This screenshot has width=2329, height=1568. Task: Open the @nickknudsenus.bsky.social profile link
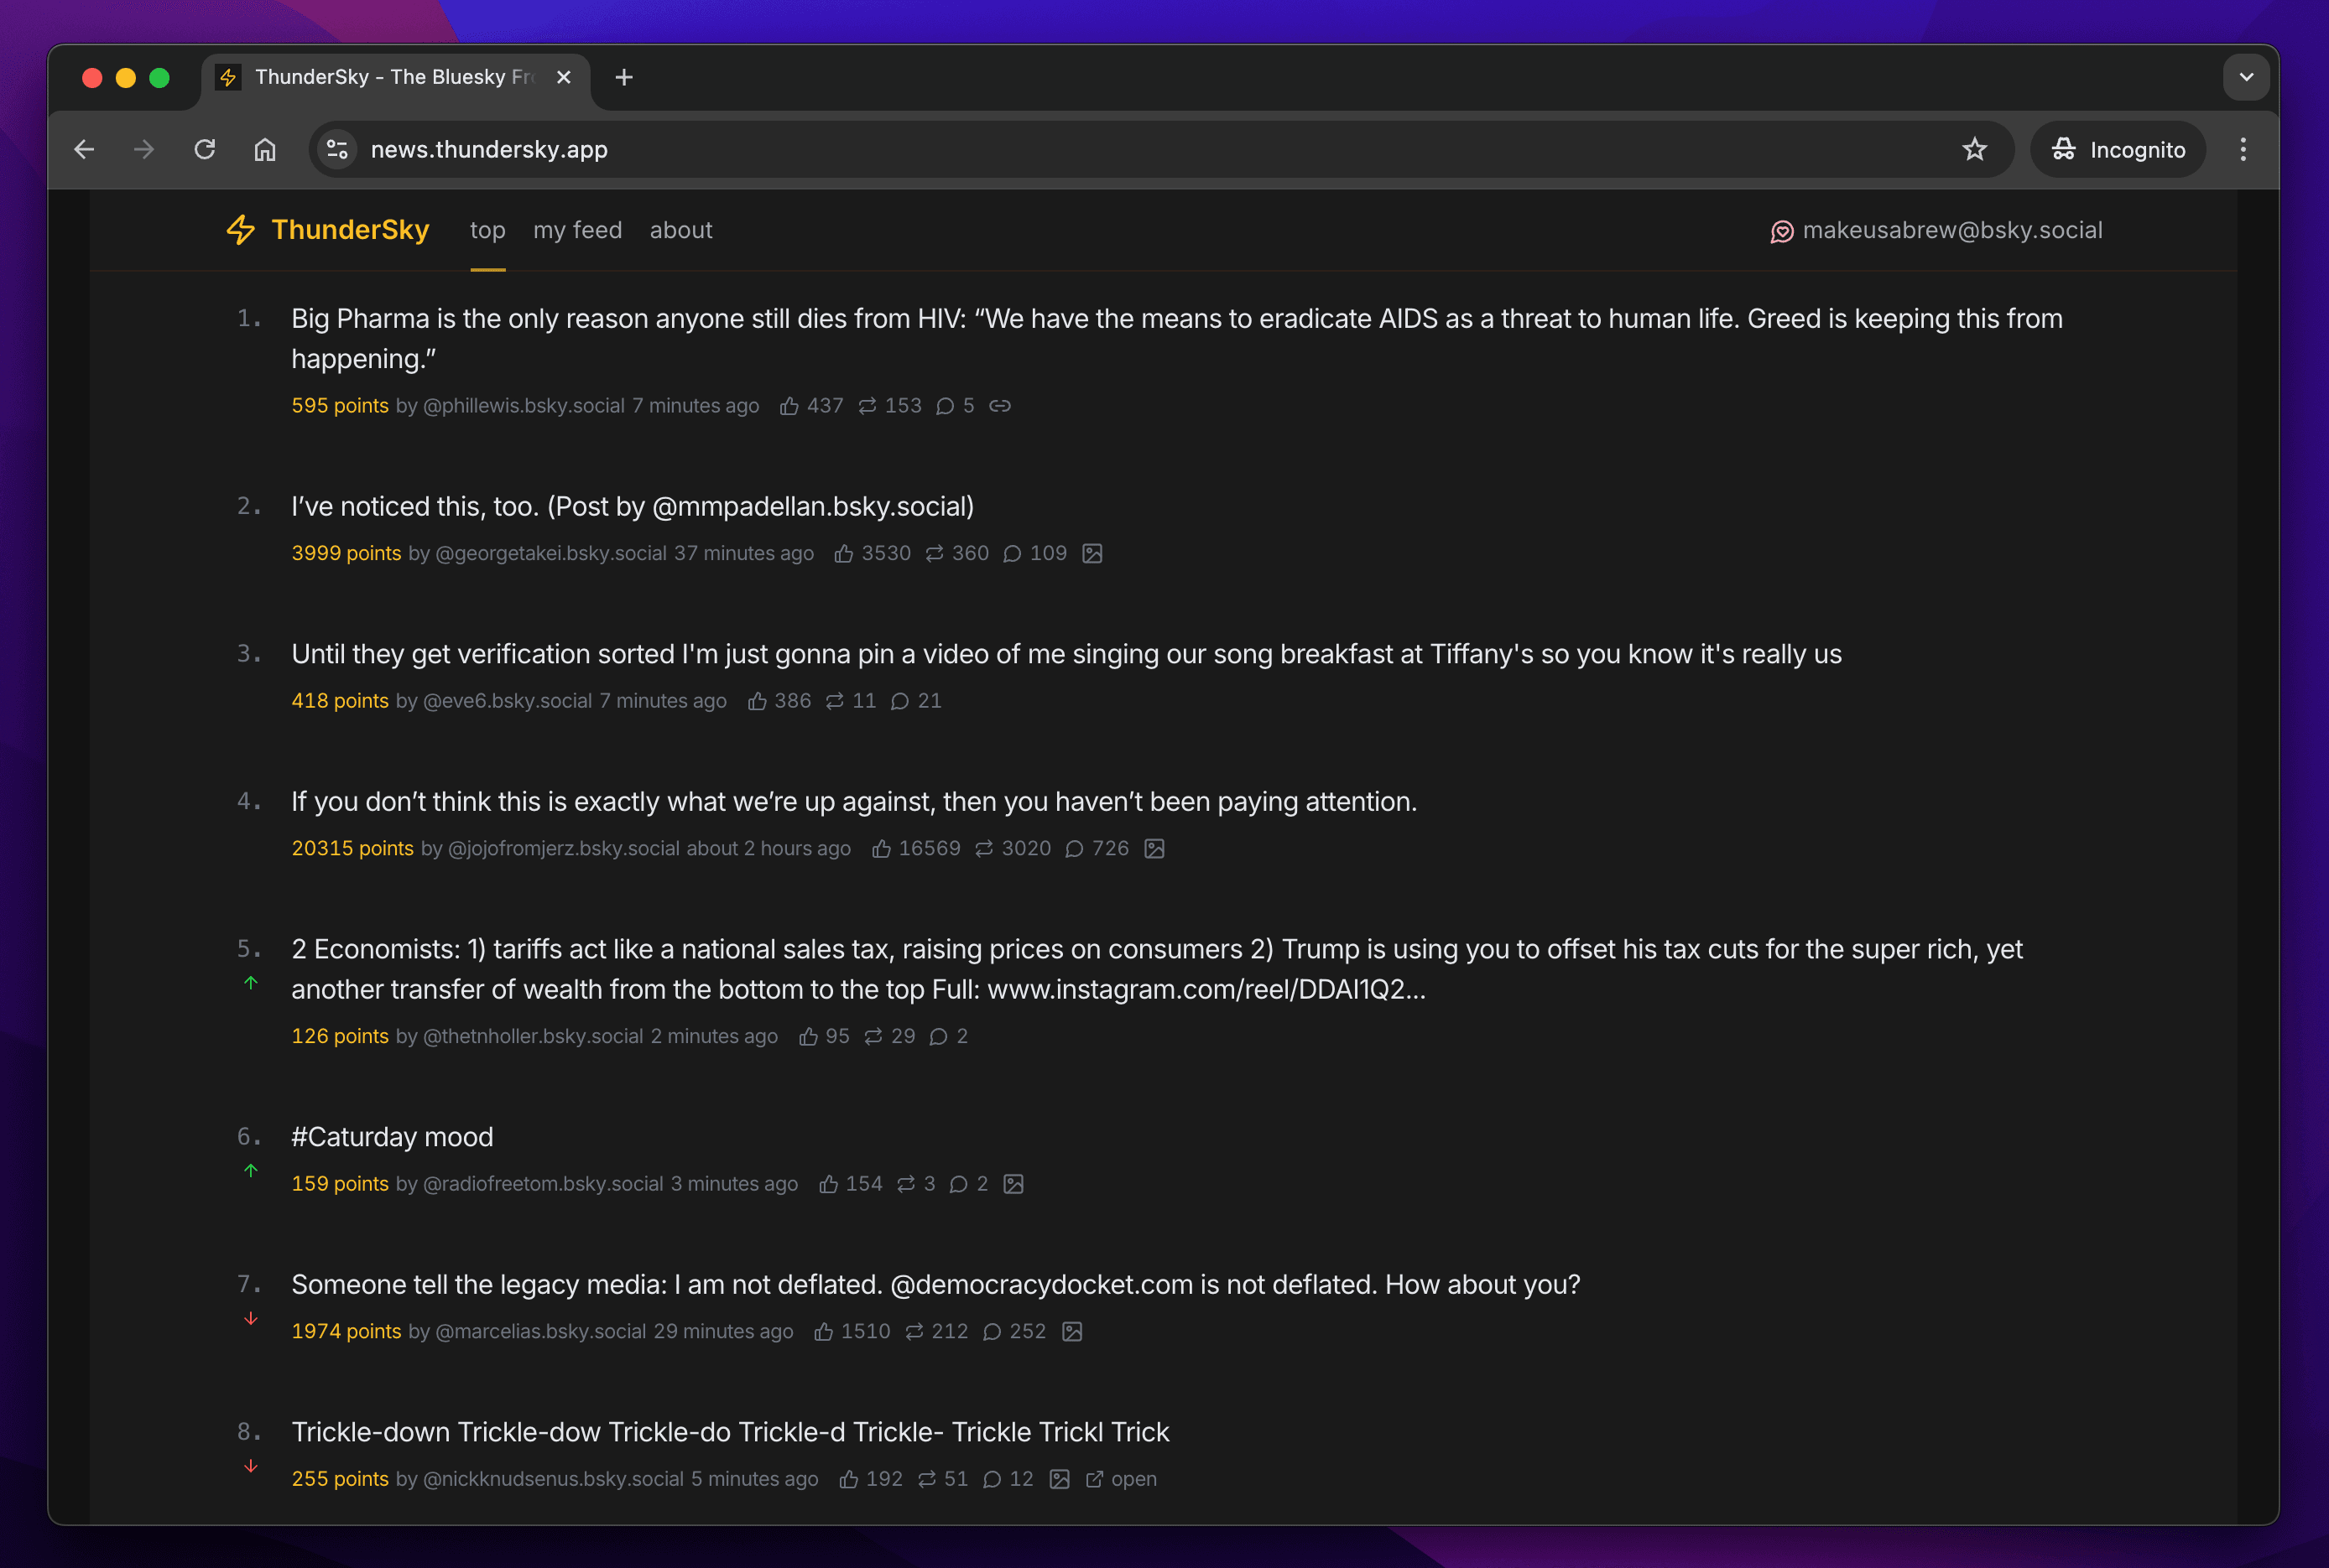point(553,1479)
